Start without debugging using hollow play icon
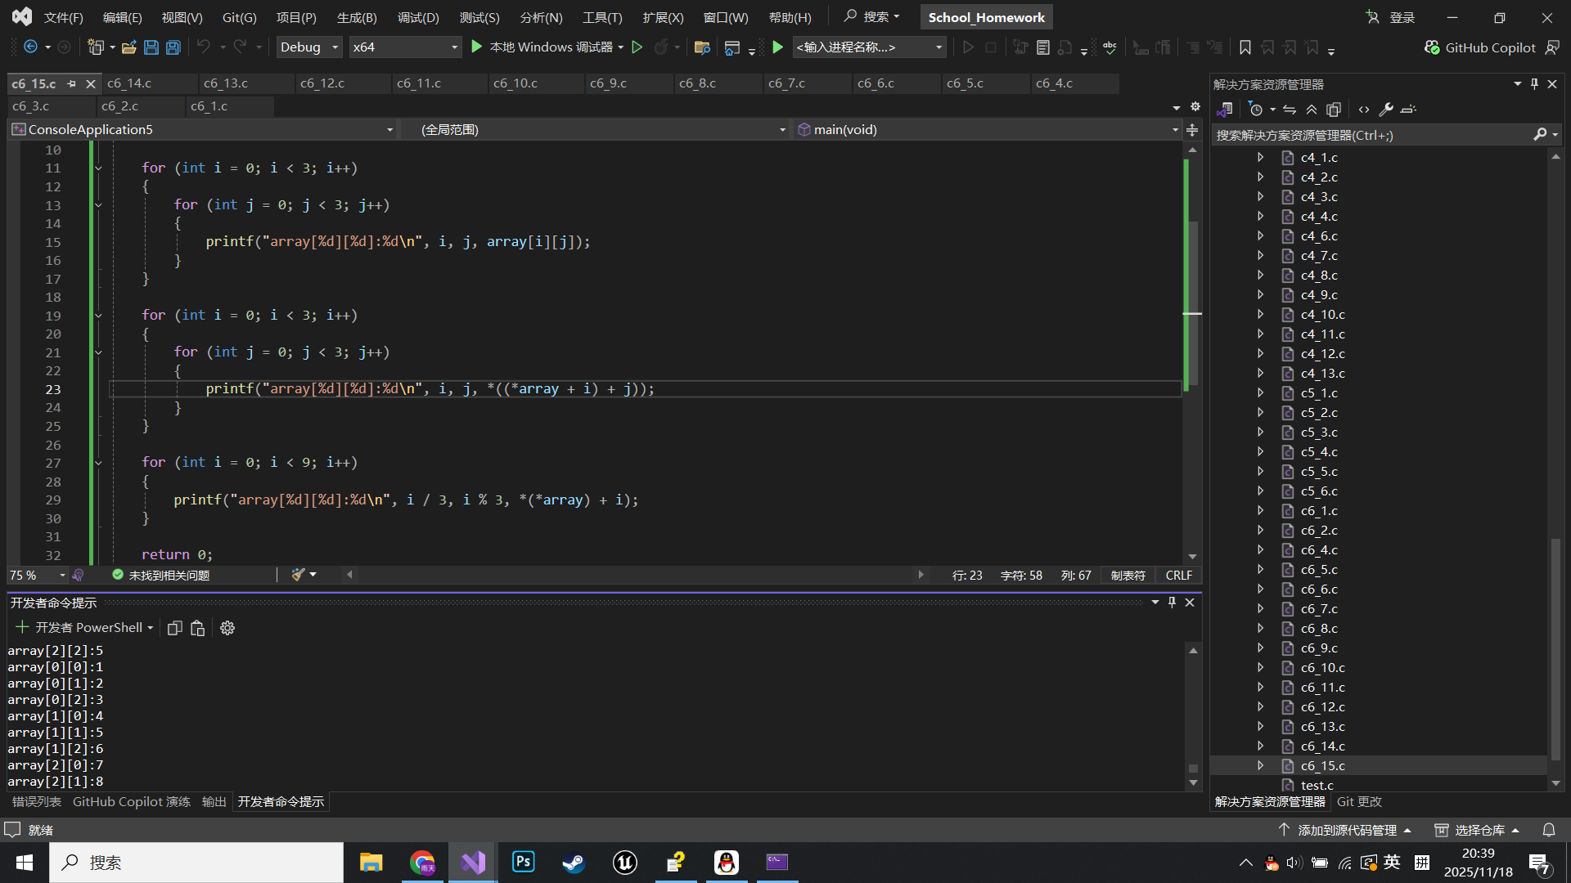 coord(637,47)
